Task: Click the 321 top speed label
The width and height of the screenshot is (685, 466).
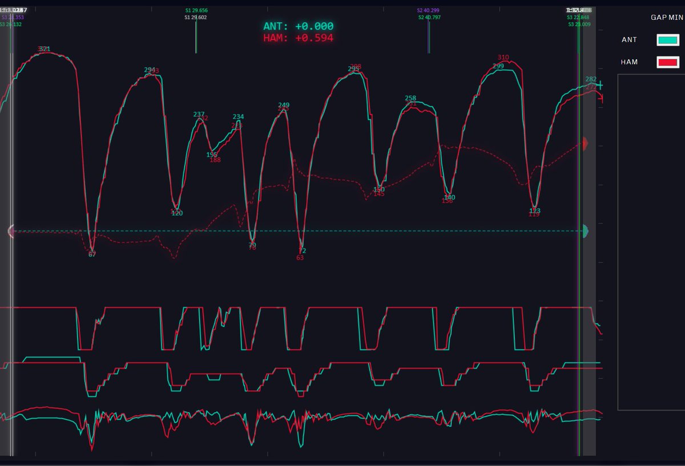Action: click(45, 49)
